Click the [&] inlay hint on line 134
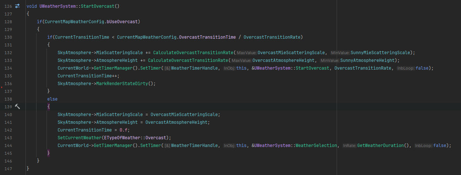461x175 pixels. pyautogui.click(x=167, y=68)
